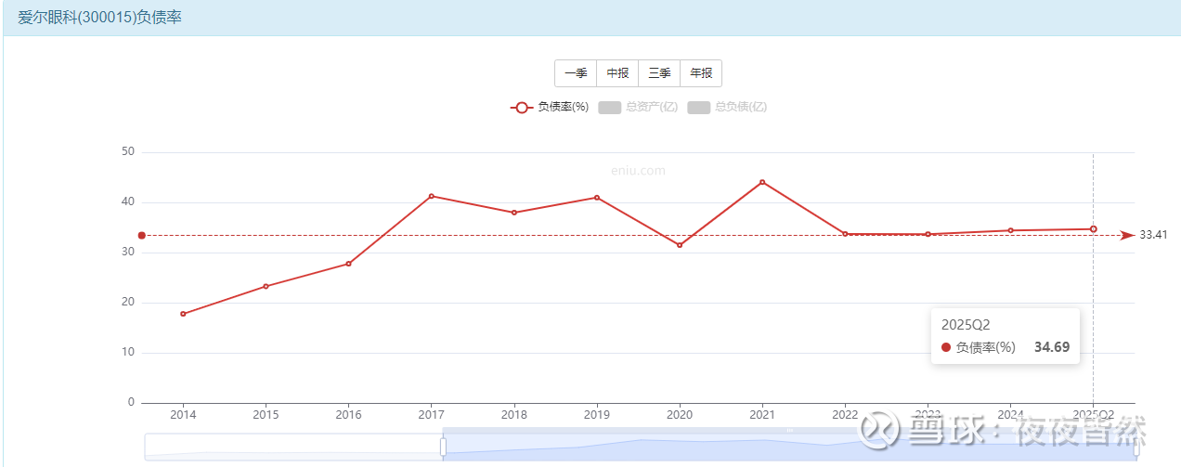Toggle 总资产(亿) legend series

638,107
